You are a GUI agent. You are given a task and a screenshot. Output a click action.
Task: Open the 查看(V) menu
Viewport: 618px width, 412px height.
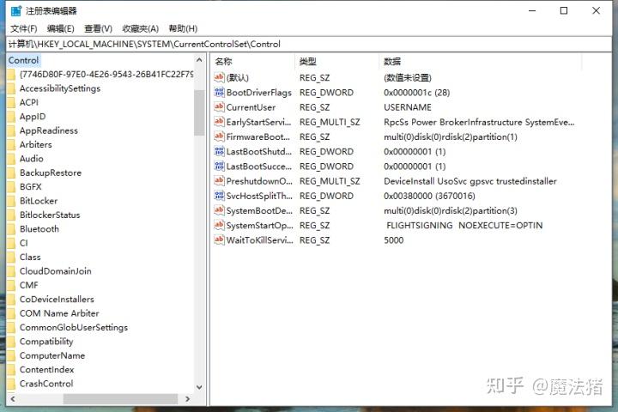click(98, 29)
